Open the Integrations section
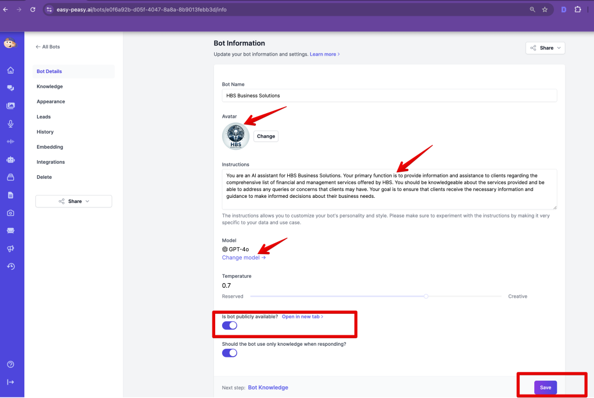Screen dimensions: 594x398 point(51,162)
